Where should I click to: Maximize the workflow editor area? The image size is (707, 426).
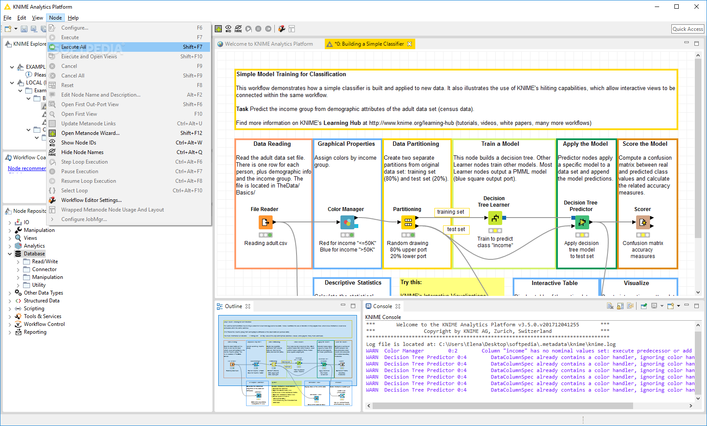697,44
